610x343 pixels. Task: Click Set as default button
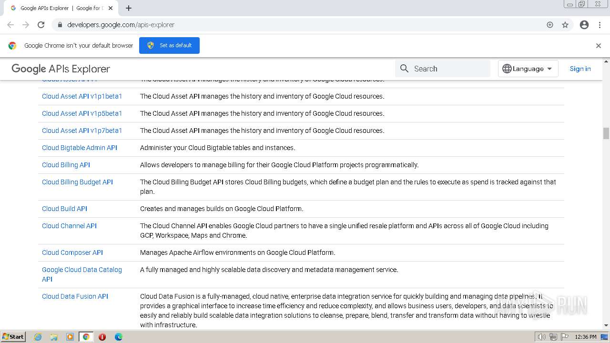point(169,45)
